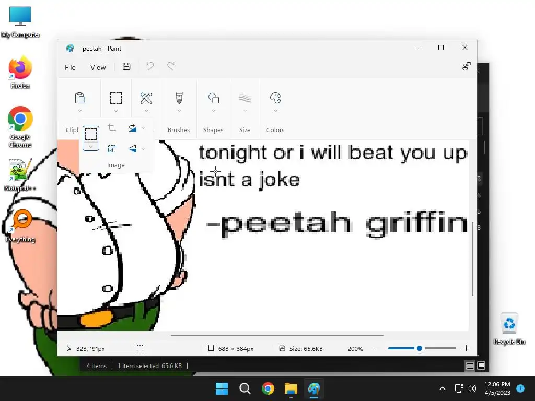Click the Rotate icon in Image flyout
Image resolution: width=535 pixels, height=401 pixels.
pyautogui.click(x=133, y=128)
